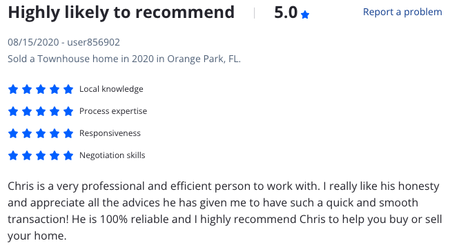Click the review text paragraph about Chris
This screenshot has width=461, height=252.
(225, 211)
